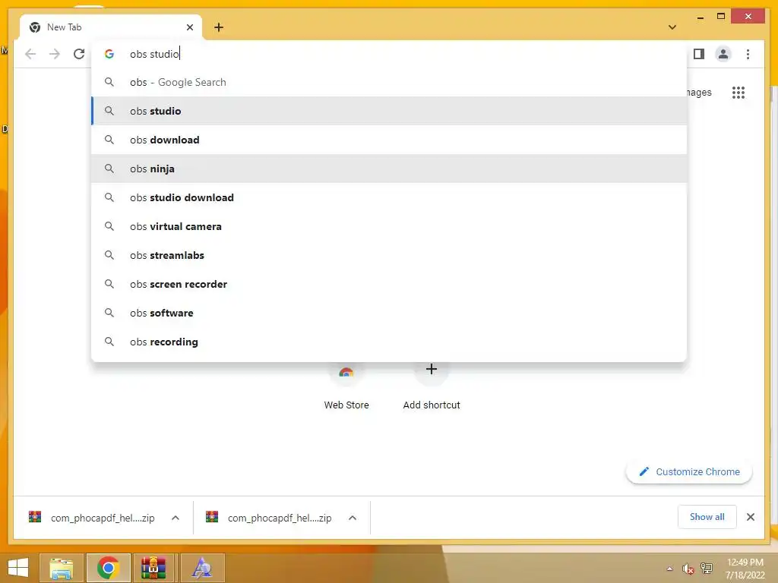This screenshot has height=583, width=778.
Task: Select the New Tab tab
Action: [x=111, y=27]
